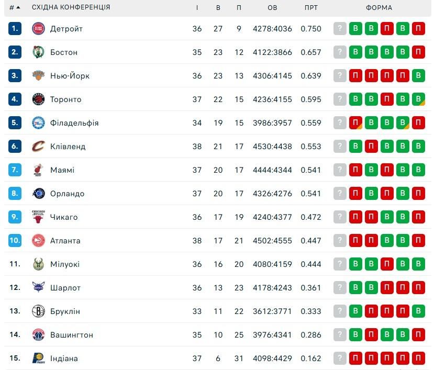Click Atlanta's first red П form badge
Viewport: 434px width, 370px height.
[356, 241]
